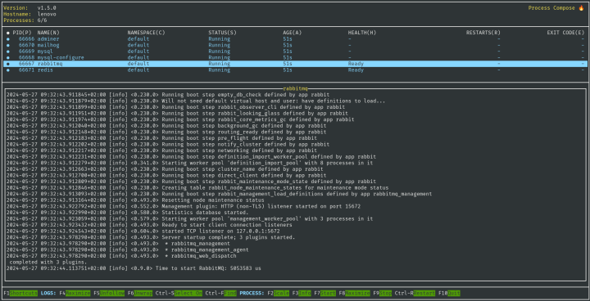This screenshot has height=301, width=590.
Task: Click the 'Statistics database started' log line
Action: point(126,213)
